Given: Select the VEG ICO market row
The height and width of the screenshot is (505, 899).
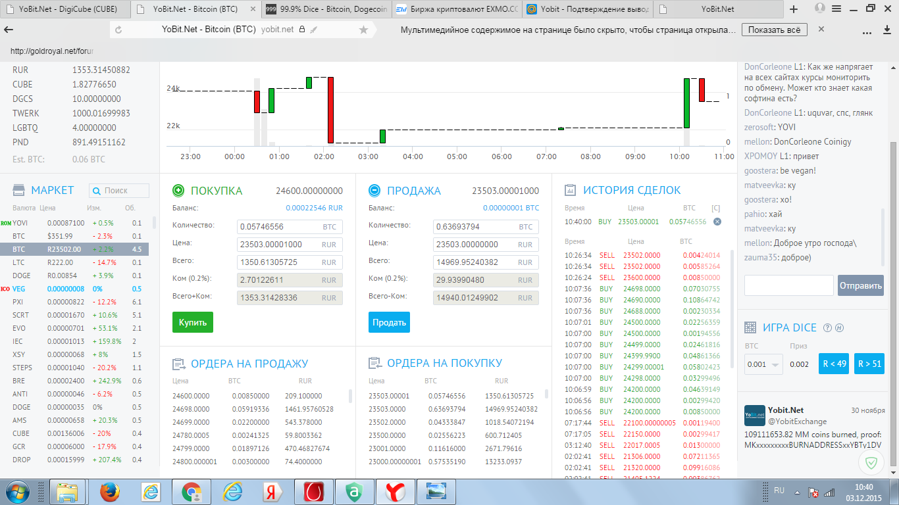Looking at the screenshot, I should (74, 289).
